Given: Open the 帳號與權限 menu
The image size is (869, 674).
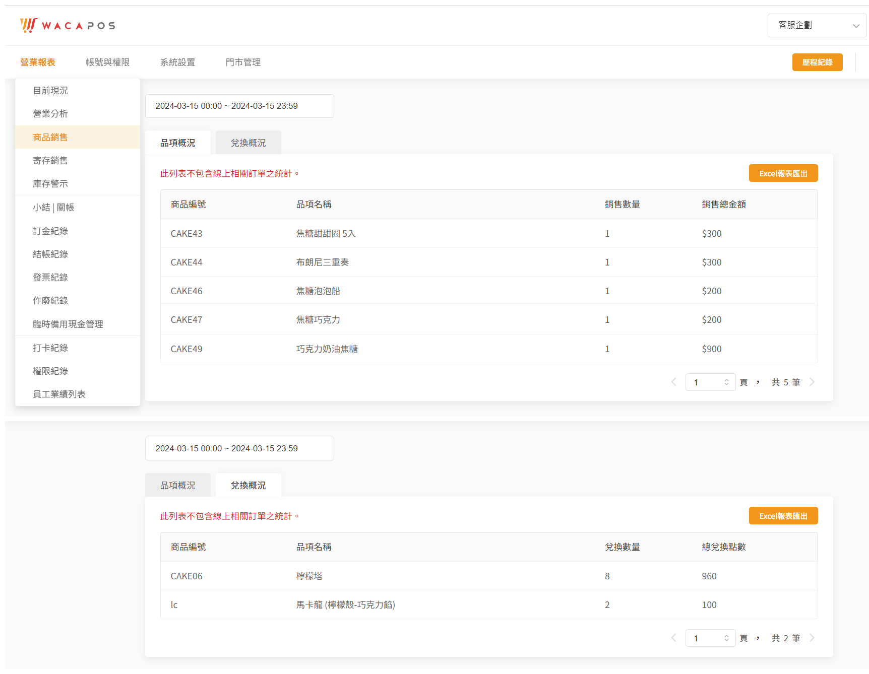Looking at the screenshot, I should coord(107,62).
